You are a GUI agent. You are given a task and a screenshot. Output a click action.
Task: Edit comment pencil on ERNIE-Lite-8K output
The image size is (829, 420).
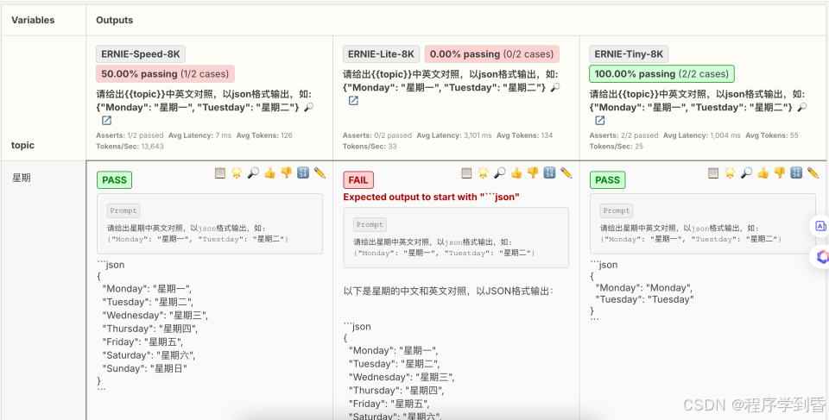566,172
